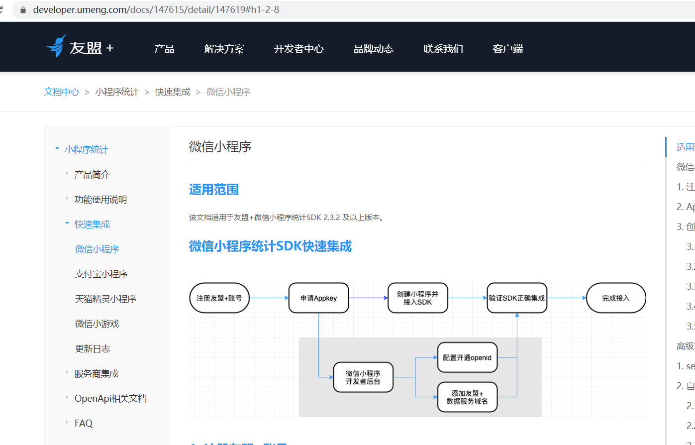Click the Umeng bird logo
This screenshot has width=695, height=445.
57,46
